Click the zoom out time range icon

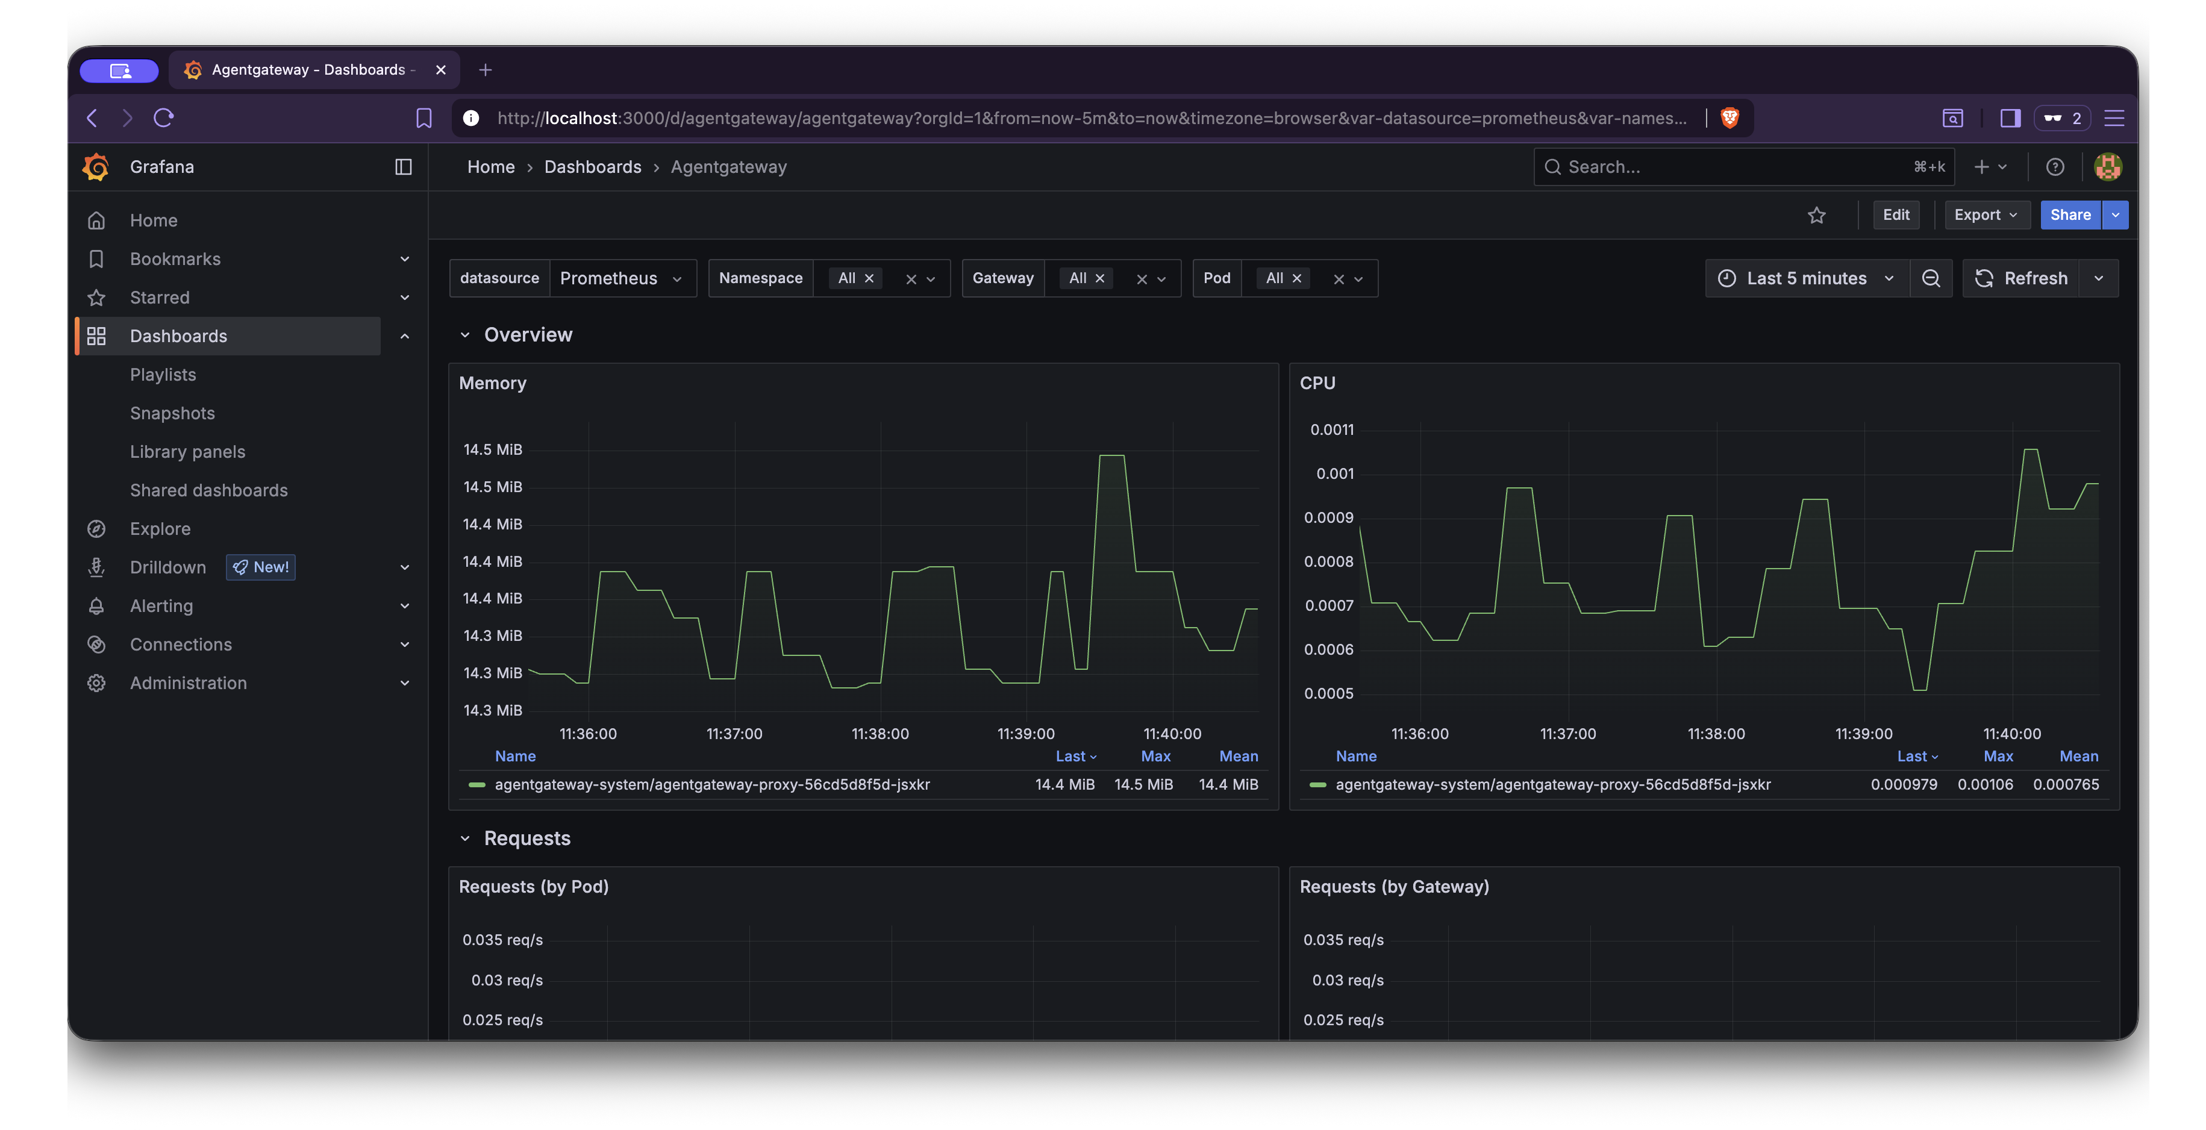coord(1931,278)
